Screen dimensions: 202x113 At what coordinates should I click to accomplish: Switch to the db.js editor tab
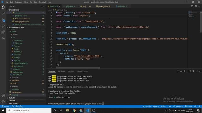[86, 6]
